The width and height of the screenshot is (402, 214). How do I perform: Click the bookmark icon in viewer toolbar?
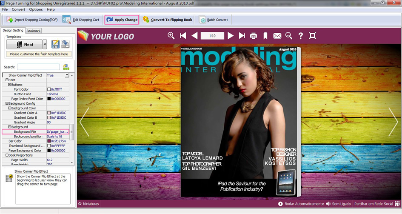point(265,36)
